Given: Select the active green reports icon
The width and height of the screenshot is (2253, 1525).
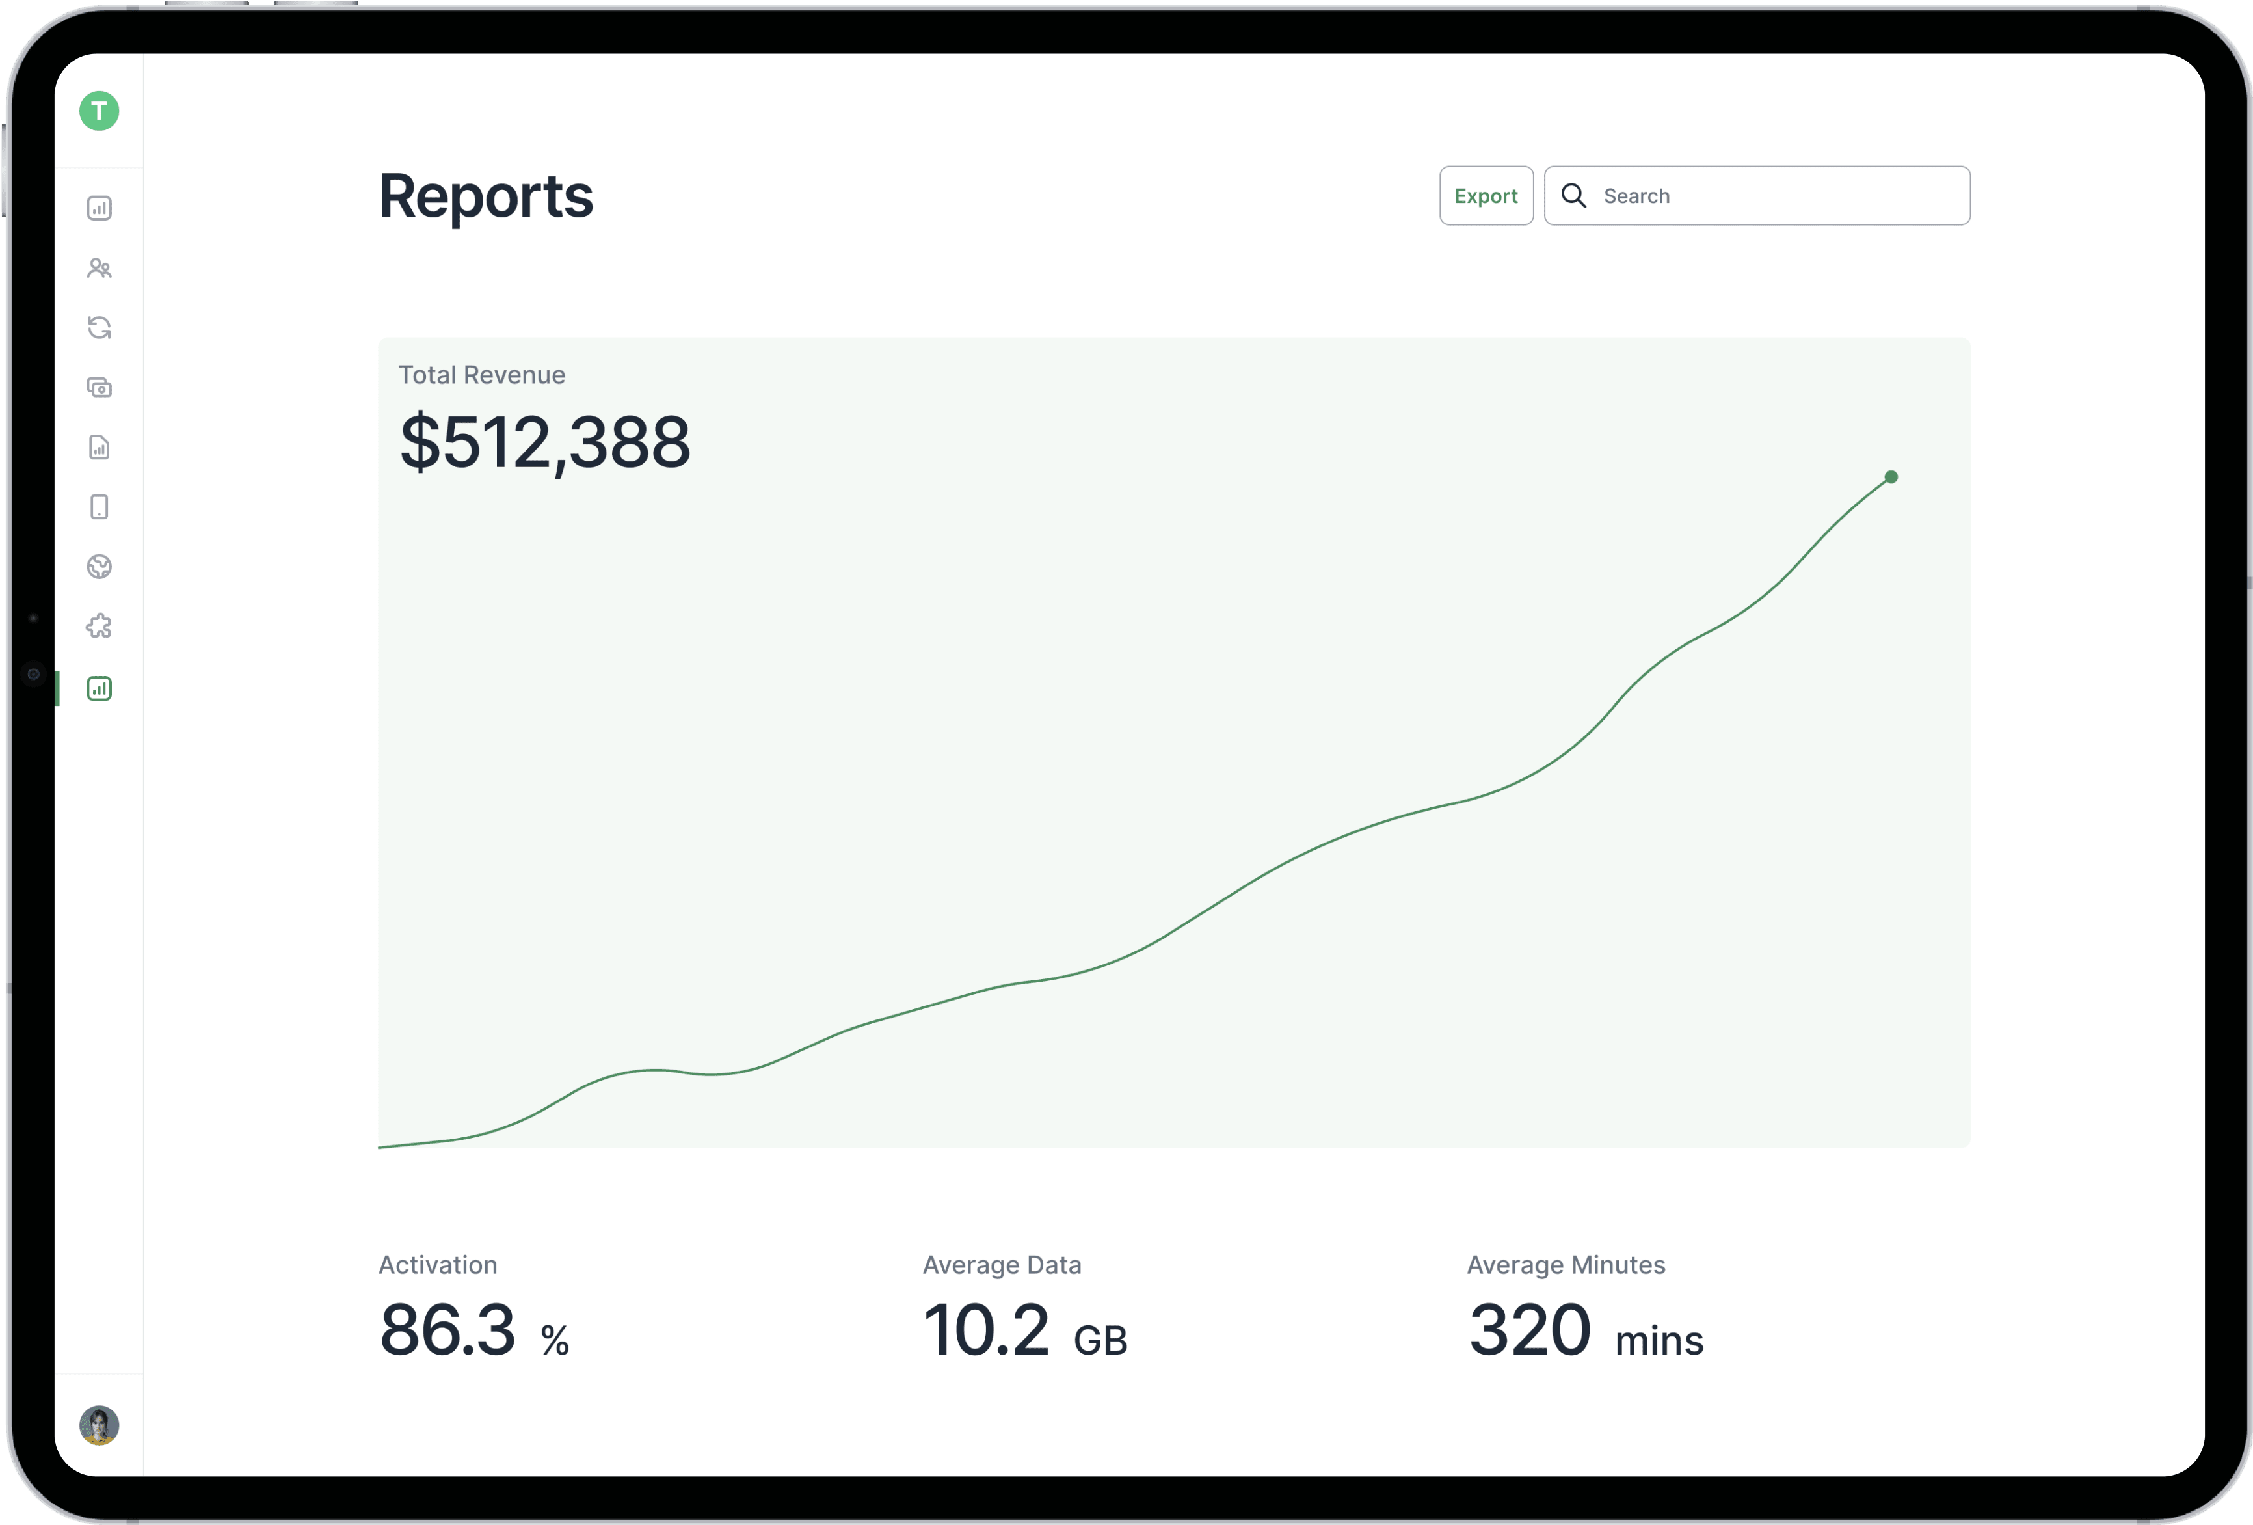Looking at the screenshot, I should point(99,688).
